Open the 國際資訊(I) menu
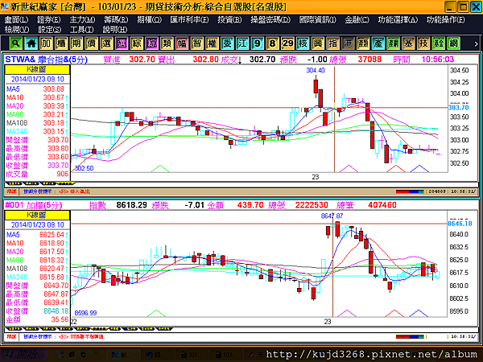This screenshot has width=483, height=362. click(x=317, y=20)
